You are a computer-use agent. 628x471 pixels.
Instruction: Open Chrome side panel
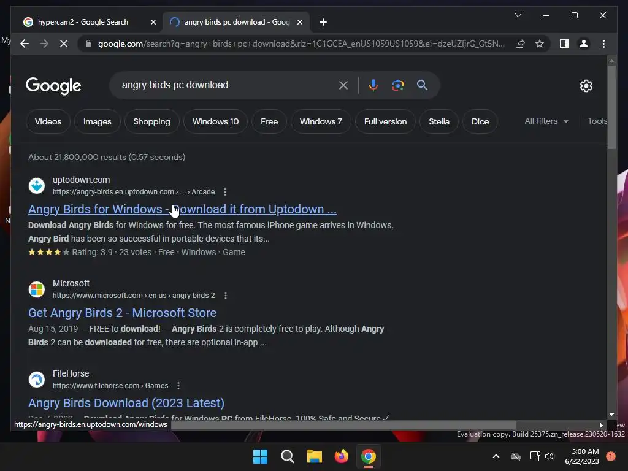coord(564,44)
